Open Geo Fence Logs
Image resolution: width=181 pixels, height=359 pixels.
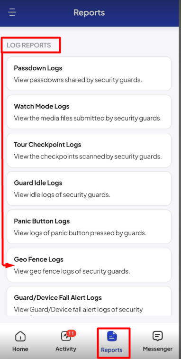point(89,265)
